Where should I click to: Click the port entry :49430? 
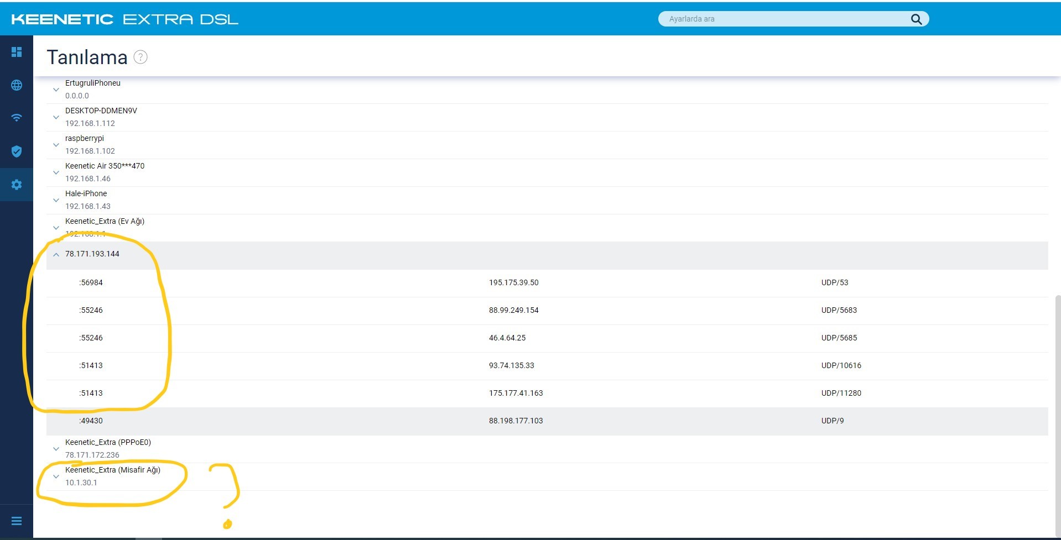(91, 421)
